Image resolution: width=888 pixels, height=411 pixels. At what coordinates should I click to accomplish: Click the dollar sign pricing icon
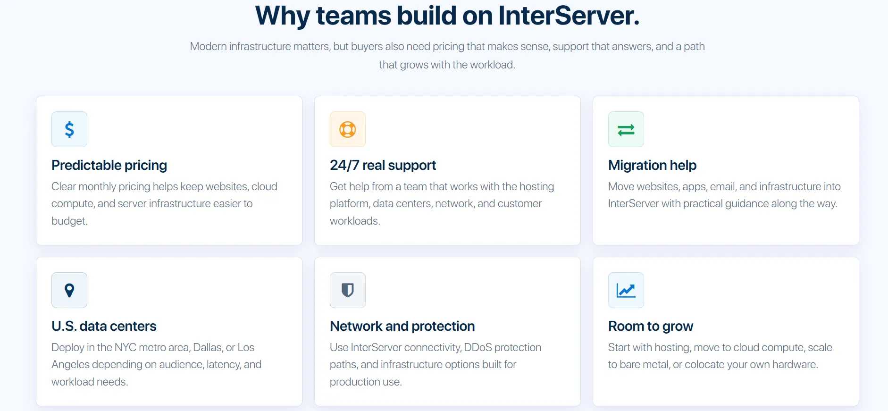point(69,129)
